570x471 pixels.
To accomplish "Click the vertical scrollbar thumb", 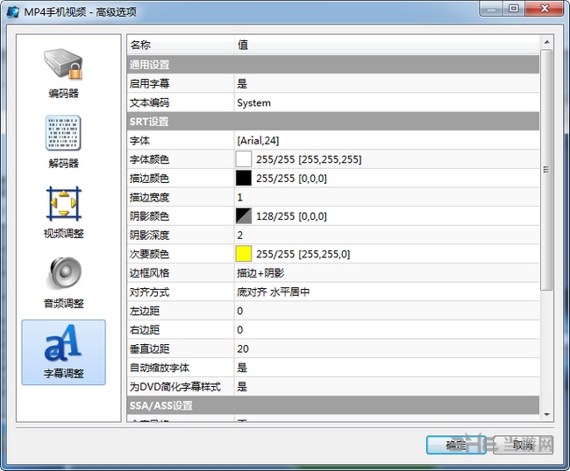I will [546, 170].
